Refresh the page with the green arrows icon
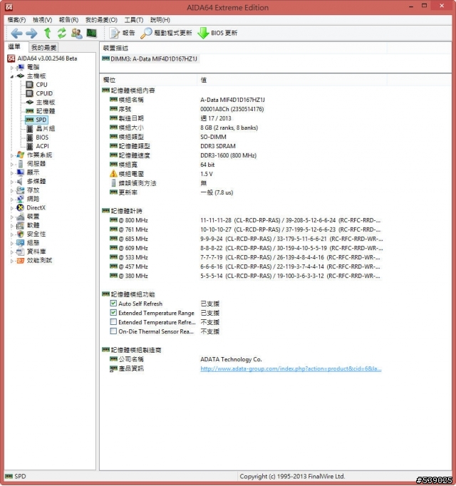 tap(62, 33)
